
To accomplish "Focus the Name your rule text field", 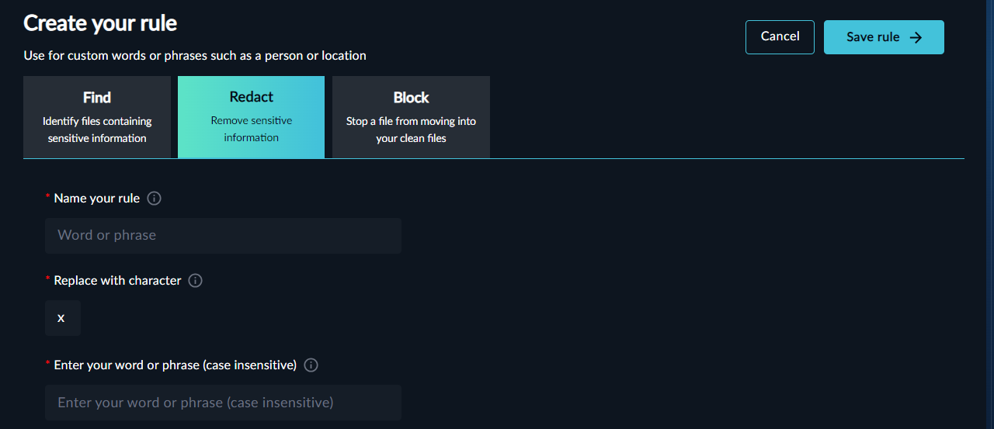I will click(x=223, y=236).
